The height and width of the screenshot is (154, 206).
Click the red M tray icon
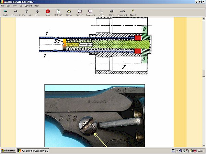(x=195, y=151)
